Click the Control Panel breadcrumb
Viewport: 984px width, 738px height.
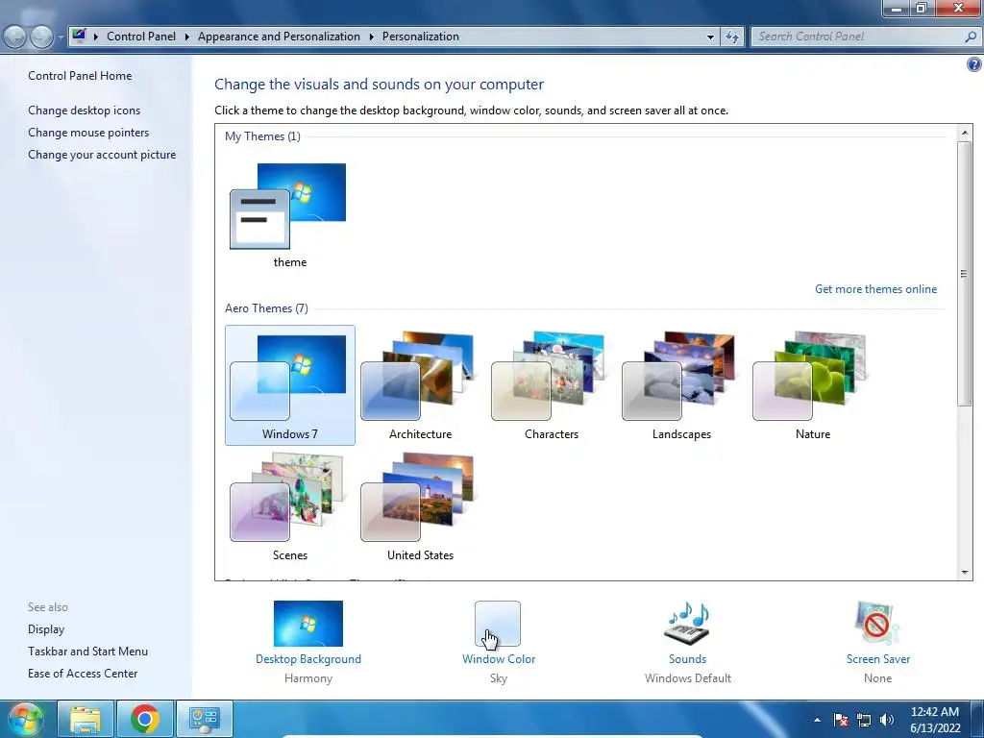(141, 37)
